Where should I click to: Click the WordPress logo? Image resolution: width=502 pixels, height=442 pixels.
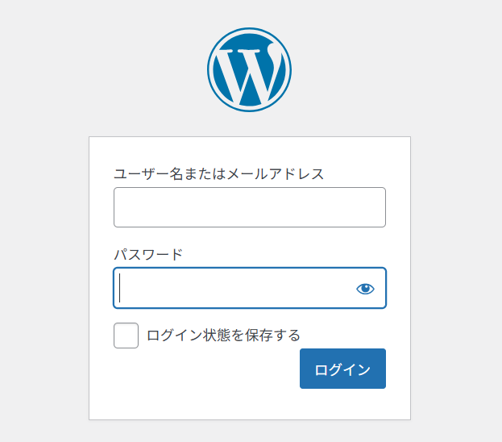[x=249, y=69]
